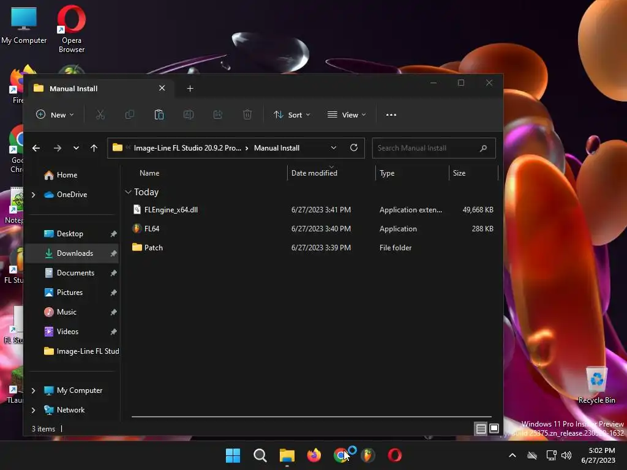The height and width of the screenshot is (470, 627).
Task: Expand address bar history dropdown
Action: coord(334,148)
